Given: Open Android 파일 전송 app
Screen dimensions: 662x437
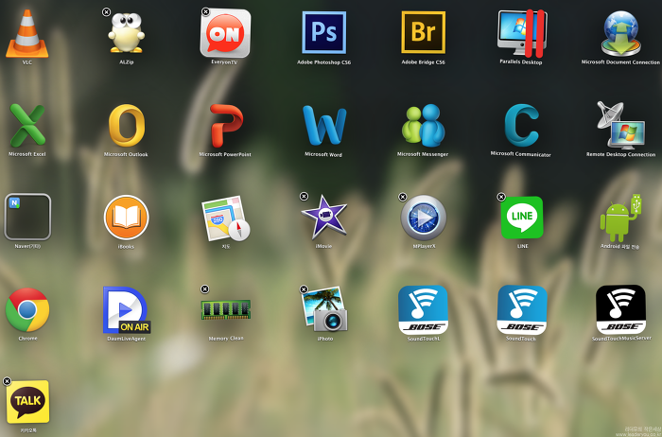Looking at the screenshot, I should tap(620, 218).
